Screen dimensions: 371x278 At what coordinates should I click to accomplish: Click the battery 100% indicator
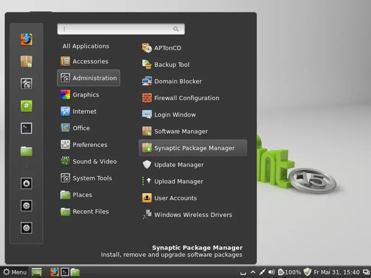[289, 272]
